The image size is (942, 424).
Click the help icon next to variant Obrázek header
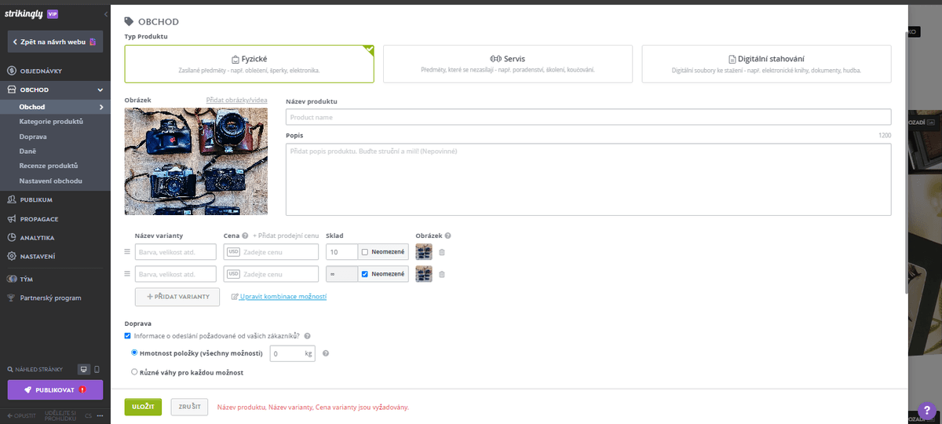(x=447, y=236)
